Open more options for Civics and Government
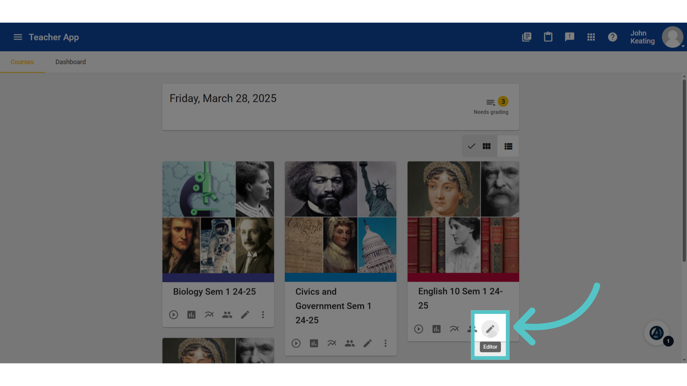The width and height of the screenshot is (687, 386). tap(385, 343)
